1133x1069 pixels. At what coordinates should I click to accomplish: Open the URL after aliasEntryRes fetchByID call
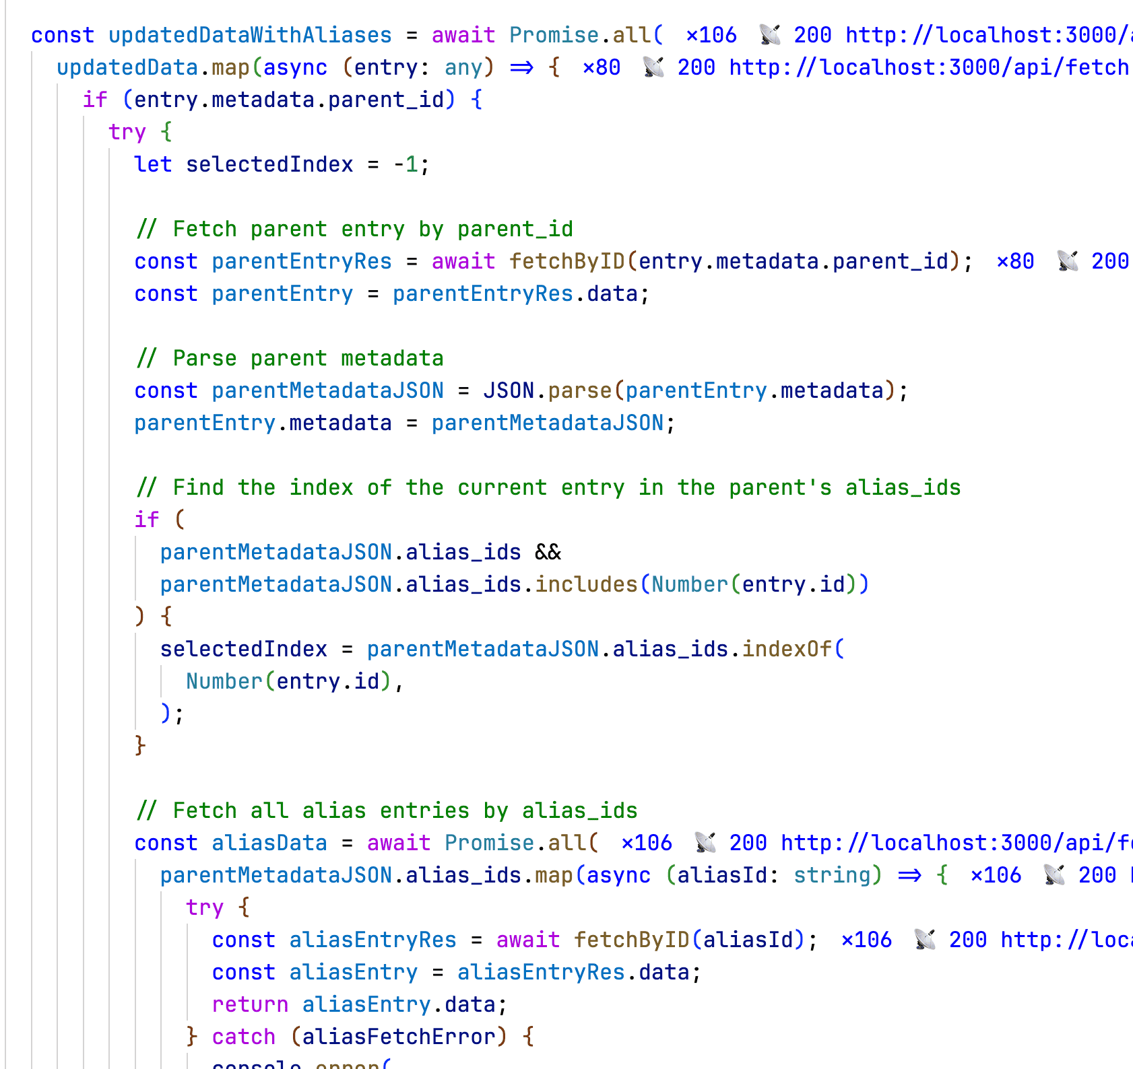[1066, 940]
